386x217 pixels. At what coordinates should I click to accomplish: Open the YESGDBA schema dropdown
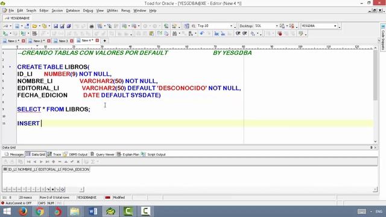pos(335,26)
